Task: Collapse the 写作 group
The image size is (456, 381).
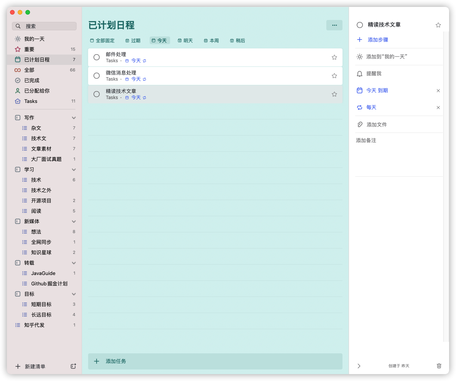Action: (74, 118)
